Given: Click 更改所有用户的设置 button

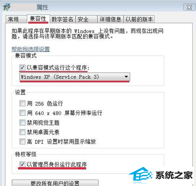Looking at the screenshot, I should click(55, 183).
